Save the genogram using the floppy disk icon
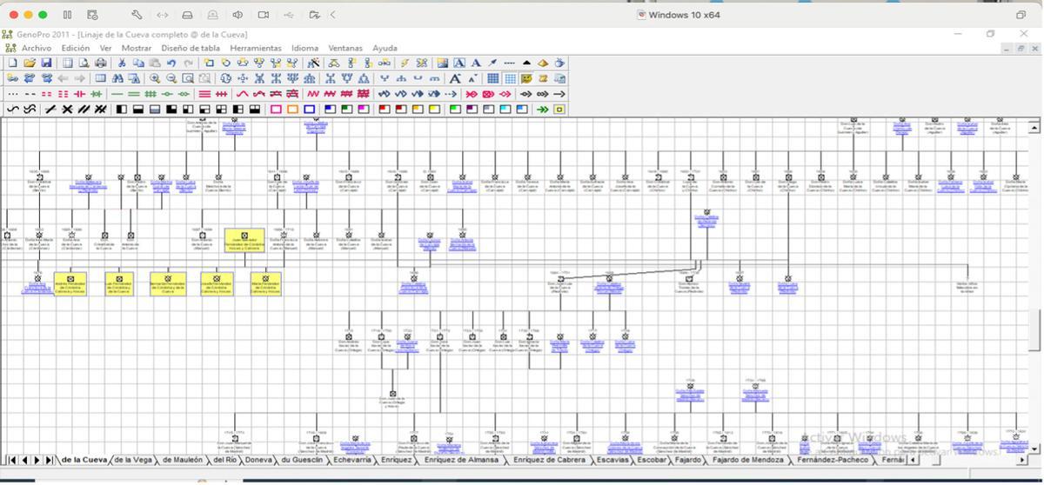 pos(46,63)
